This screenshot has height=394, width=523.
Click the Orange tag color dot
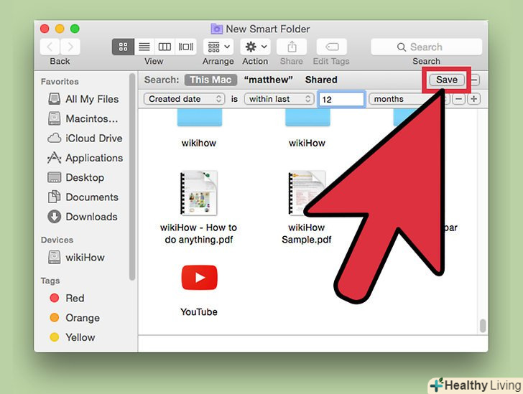click(x=55, y=318)
